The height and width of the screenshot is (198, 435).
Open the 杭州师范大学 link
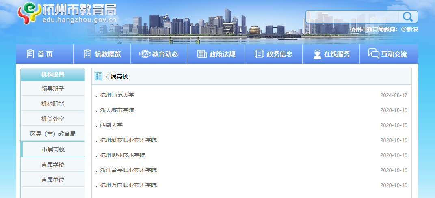click(x=117, y=95)
